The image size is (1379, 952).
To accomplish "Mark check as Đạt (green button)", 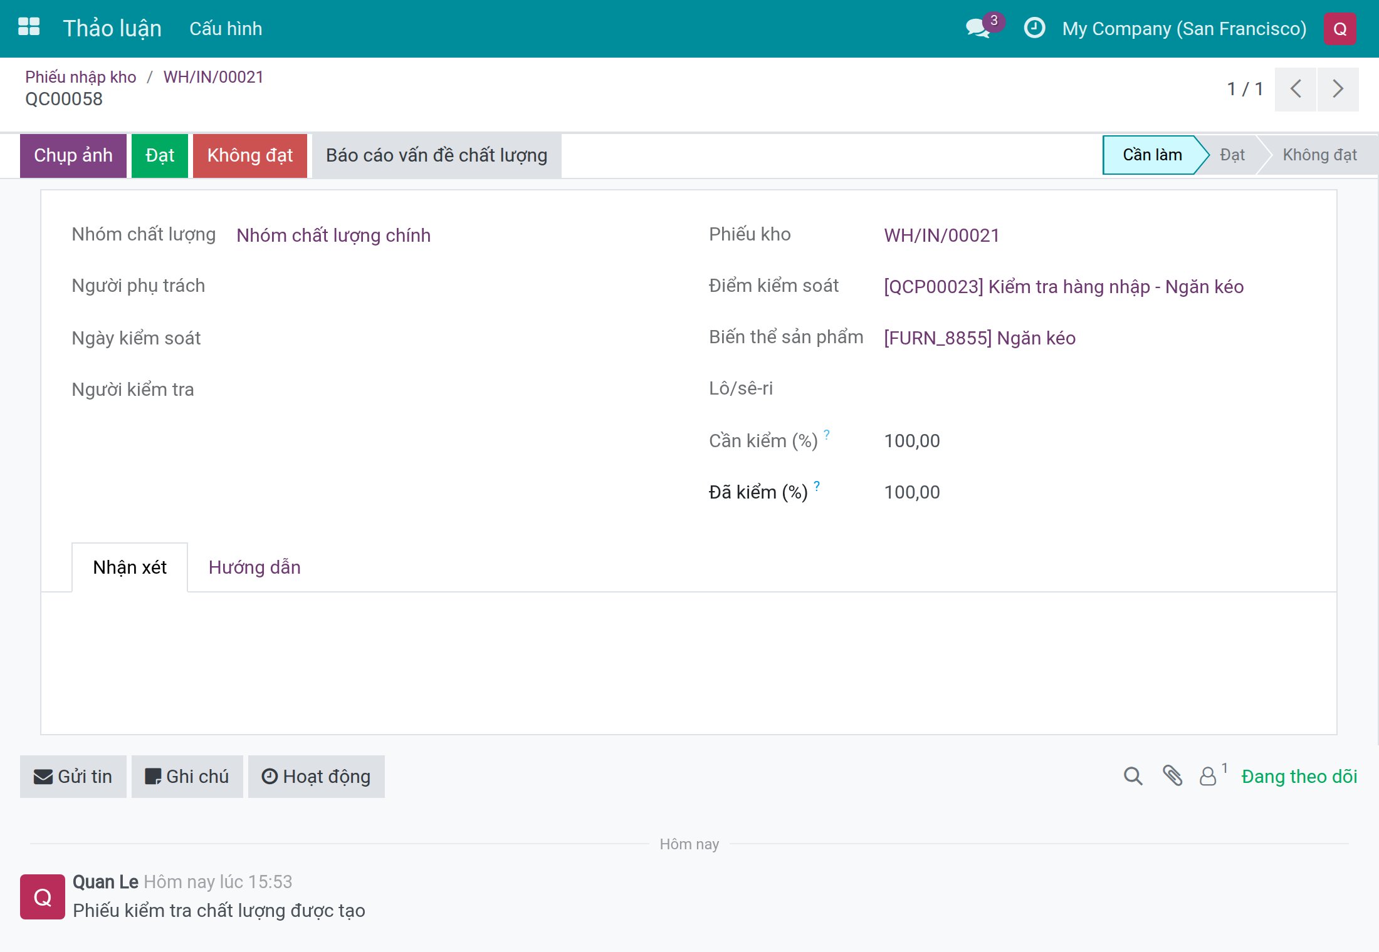I will coord(160,155).
